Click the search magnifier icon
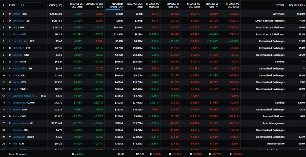The height and width of the screenshot is (157, 306). [x=23, y=5]
